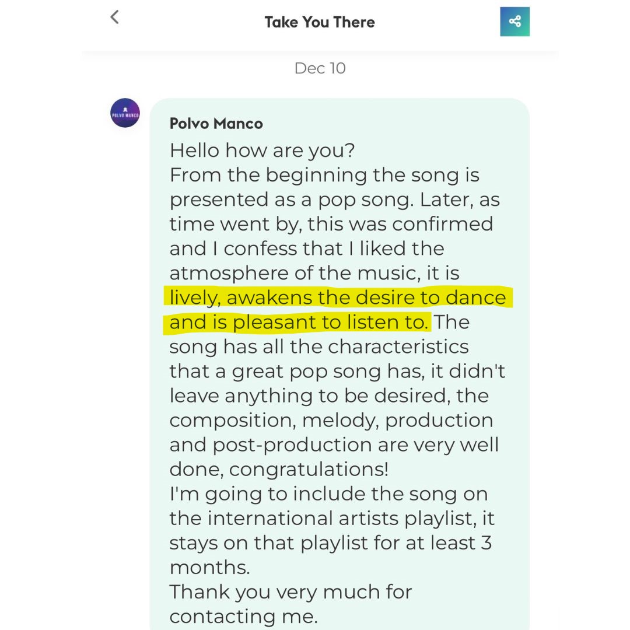Go back using the left chevron arrow

[x=114, y=17]
